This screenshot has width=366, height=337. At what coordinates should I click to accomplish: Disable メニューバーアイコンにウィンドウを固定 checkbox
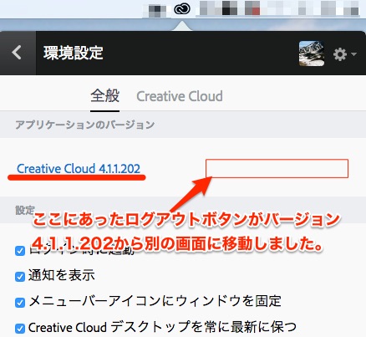(x=20, y=303)
